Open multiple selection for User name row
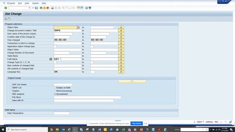This screenshot has height=132, width=235. (121, 34)
